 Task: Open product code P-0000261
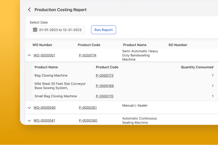88,108
